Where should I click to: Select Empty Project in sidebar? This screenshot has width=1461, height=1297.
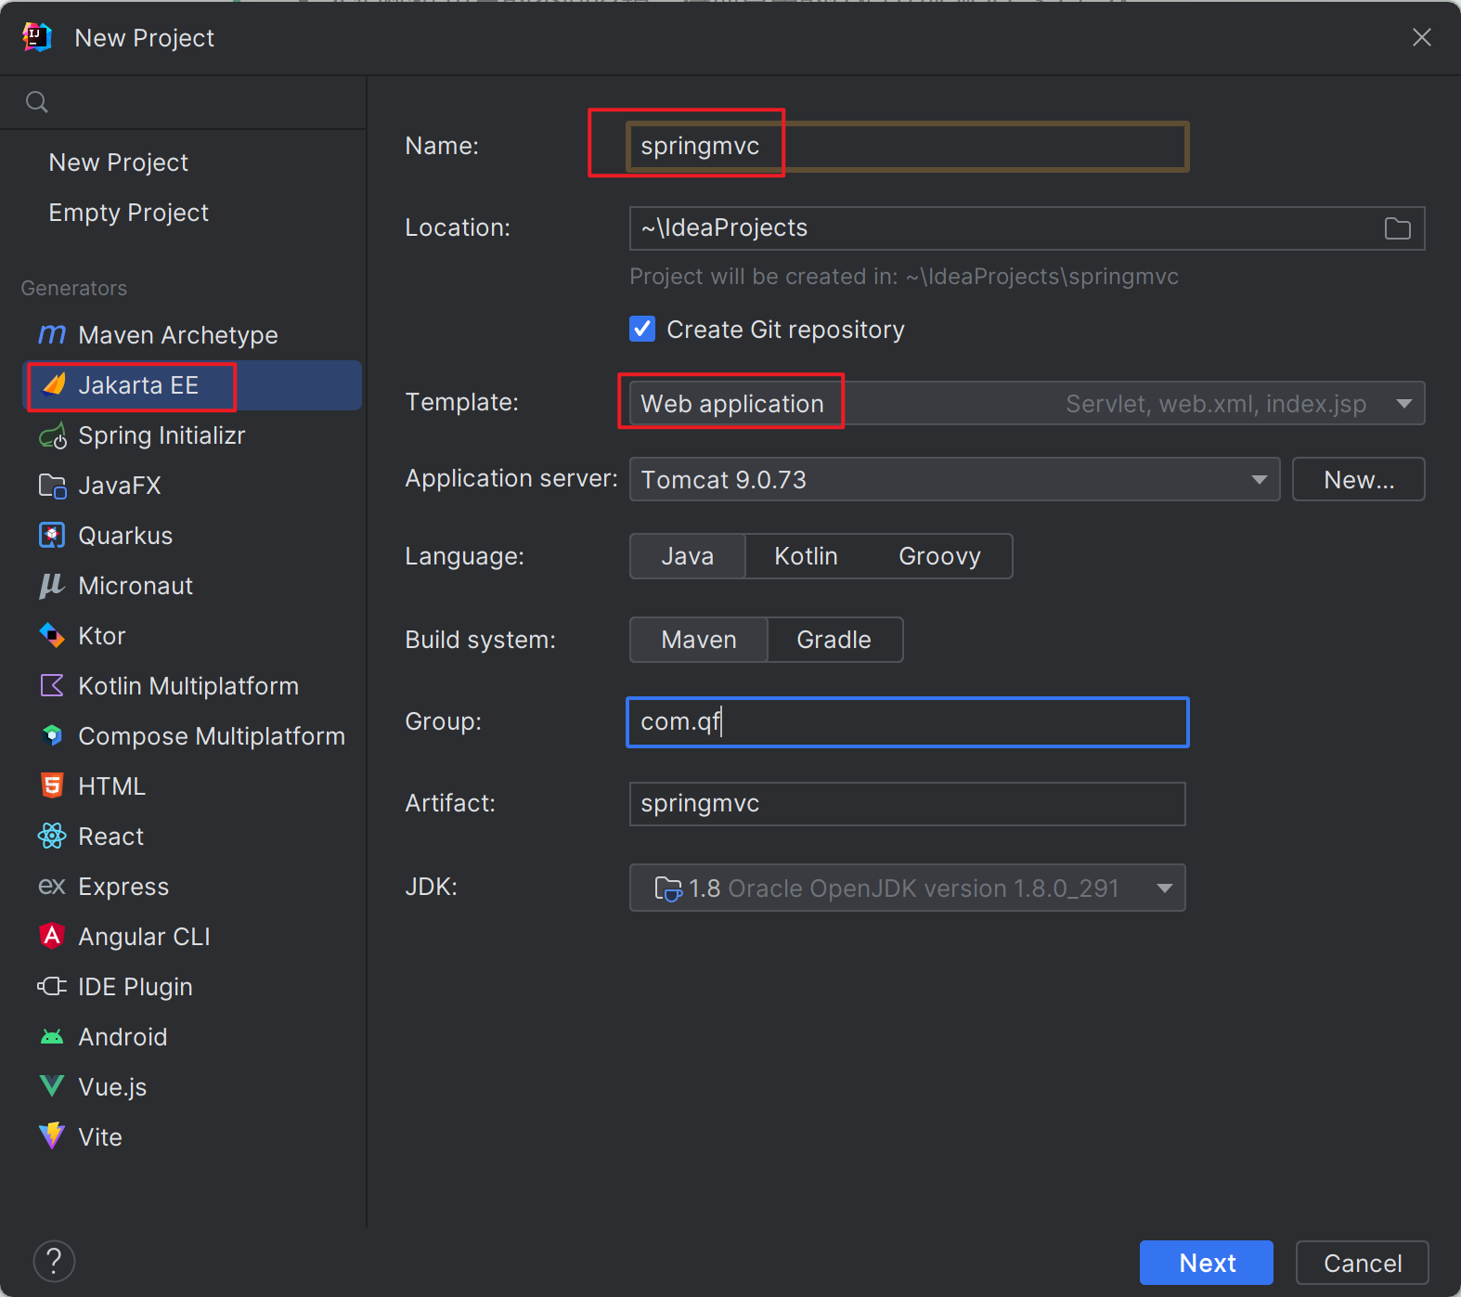point(128,213)
